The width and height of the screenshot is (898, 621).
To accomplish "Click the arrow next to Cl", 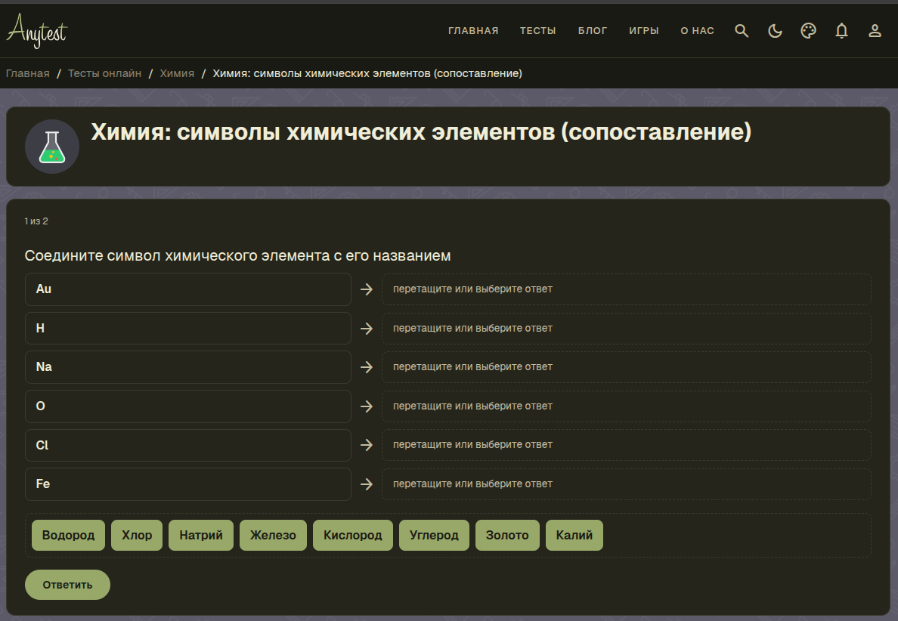I will (367, 445).
